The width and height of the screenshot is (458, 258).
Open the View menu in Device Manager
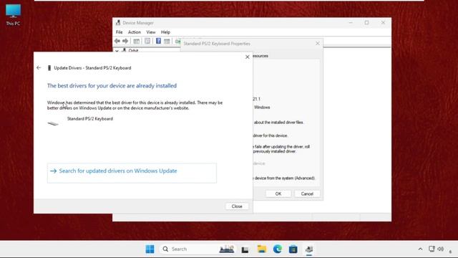151,32
